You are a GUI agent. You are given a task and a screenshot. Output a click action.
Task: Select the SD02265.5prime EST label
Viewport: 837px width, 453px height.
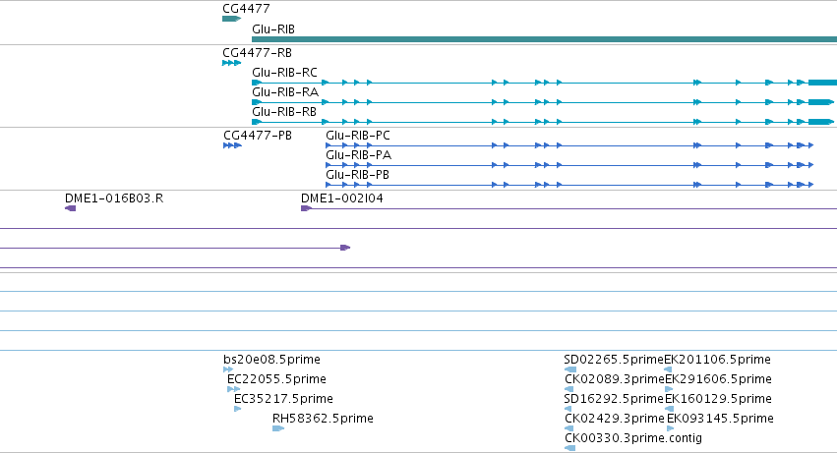614,360
